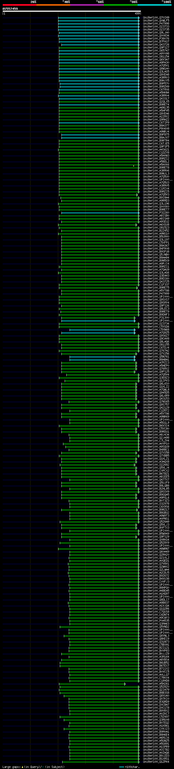Open hit UniRef100_Q2QLX5
The image size is (174, 769).
[x=156, y=101]
